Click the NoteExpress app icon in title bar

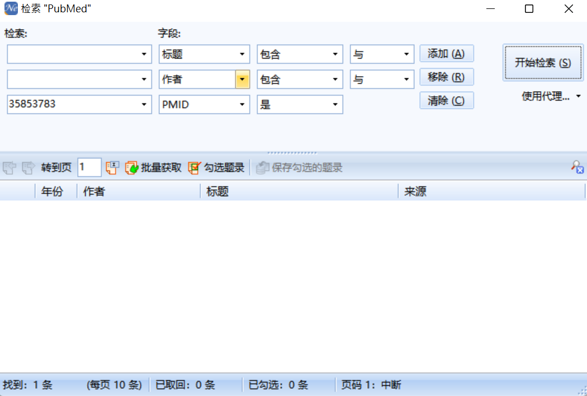[x=11, y=8]
